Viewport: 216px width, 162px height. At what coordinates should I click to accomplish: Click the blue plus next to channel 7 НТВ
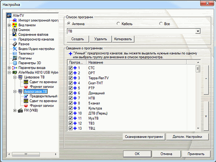[75, 98]
